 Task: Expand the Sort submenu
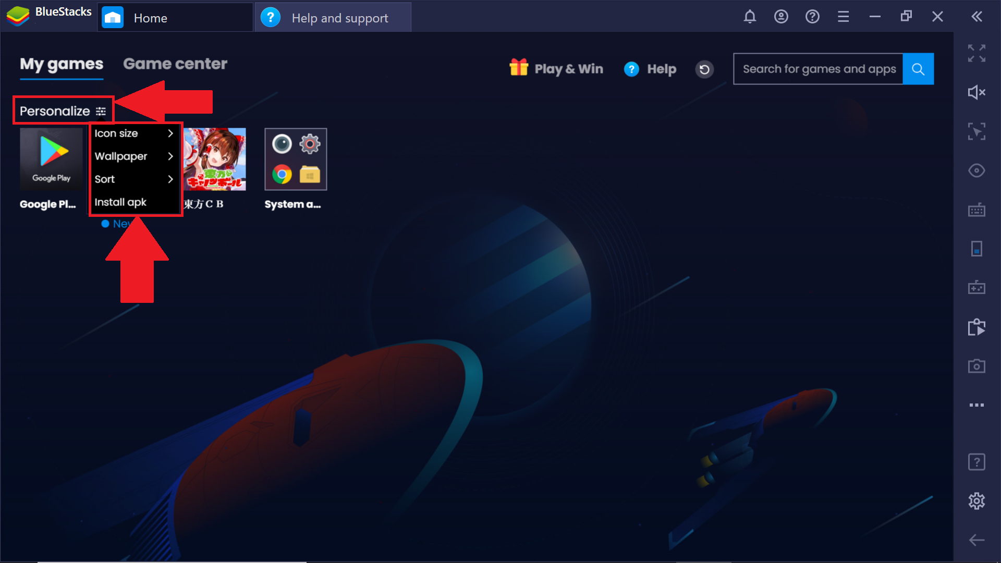coord(135,179)
